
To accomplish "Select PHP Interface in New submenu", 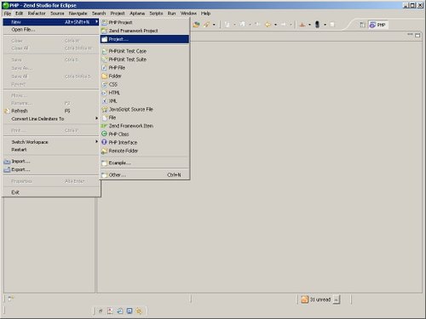I will [x=145, y=142].
